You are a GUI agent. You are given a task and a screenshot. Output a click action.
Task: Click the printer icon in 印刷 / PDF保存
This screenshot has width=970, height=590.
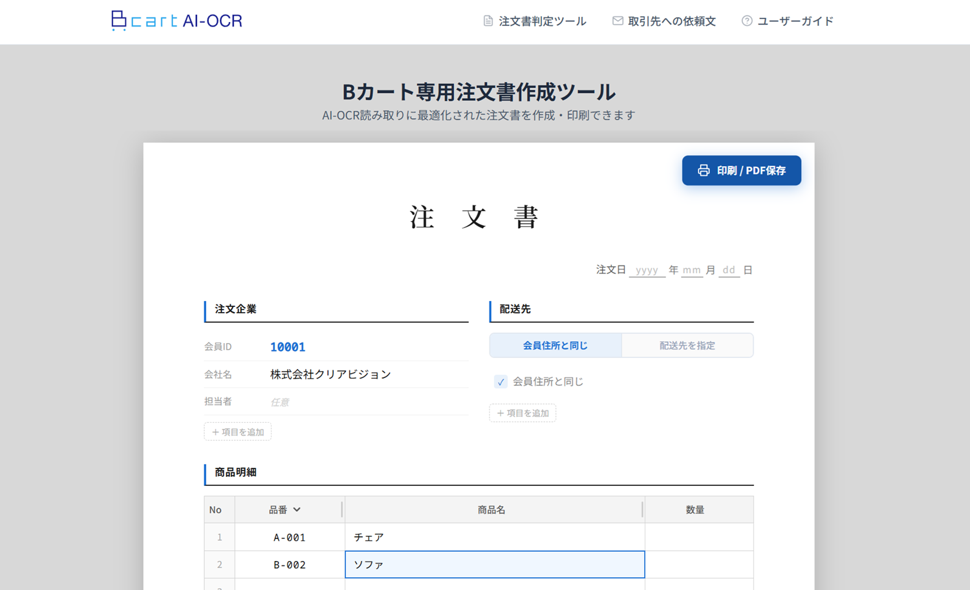pyautogui.click(x=704, y=171)
